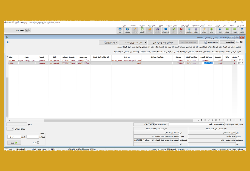Click the grid vertical scrollbar down arrow
This screenshot has height=171, width=250.
point(7,118)
